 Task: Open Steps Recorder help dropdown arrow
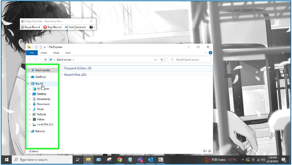(x=94, y=27)
